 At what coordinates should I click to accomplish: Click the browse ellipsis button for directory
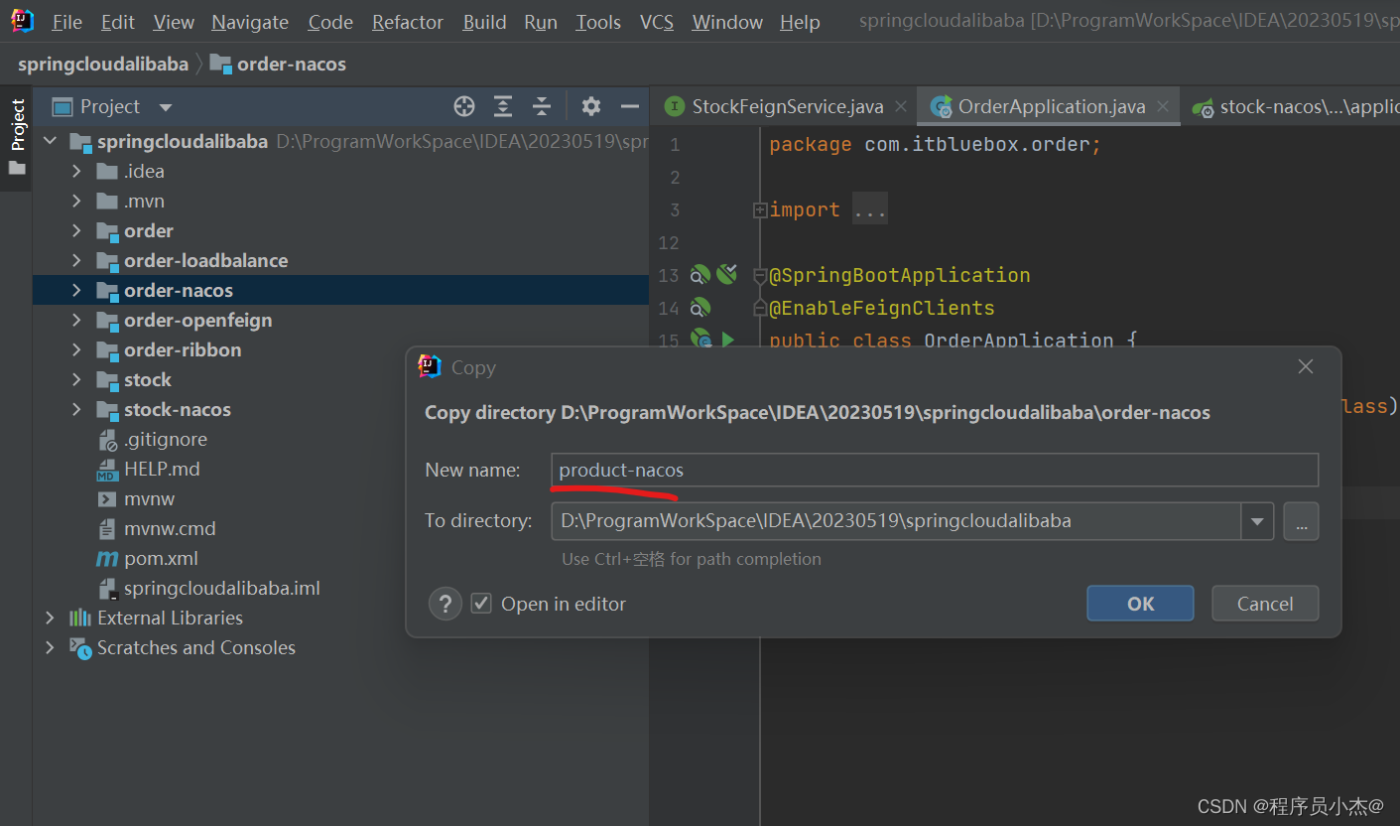1301,520
